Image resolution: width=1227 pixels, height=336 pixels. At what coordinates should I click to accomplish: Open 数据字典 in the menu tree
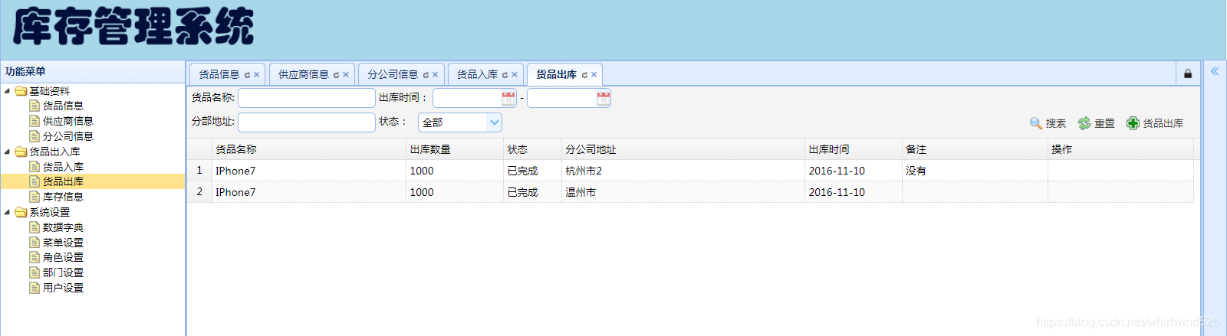(x=63, y=227)
